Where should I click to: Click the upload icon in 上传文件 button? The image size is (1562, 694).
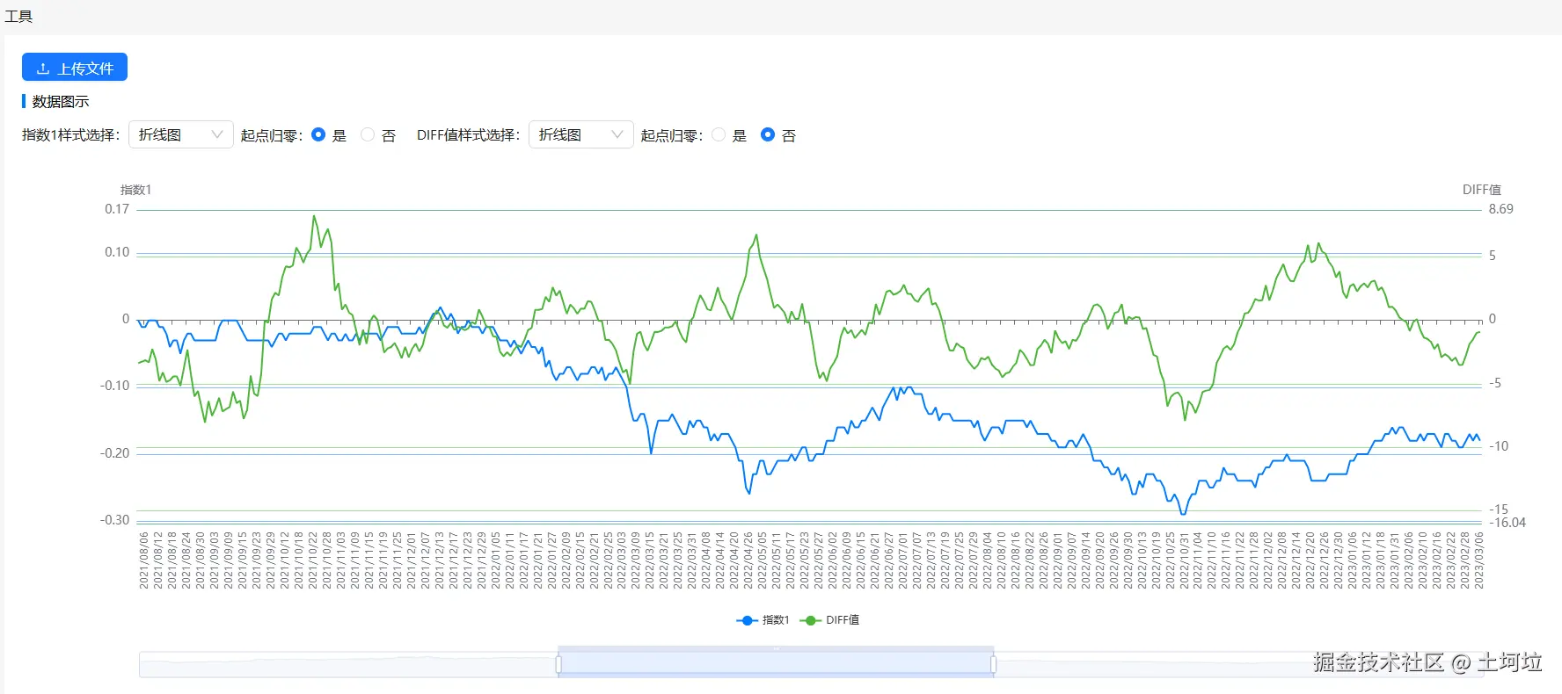point(42,69)
